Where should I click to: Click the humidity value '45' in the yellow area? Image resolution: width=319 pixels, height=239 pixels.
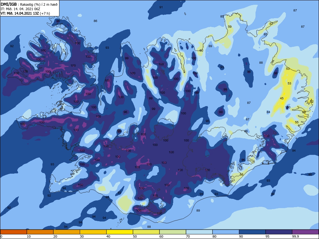[282, 98]
